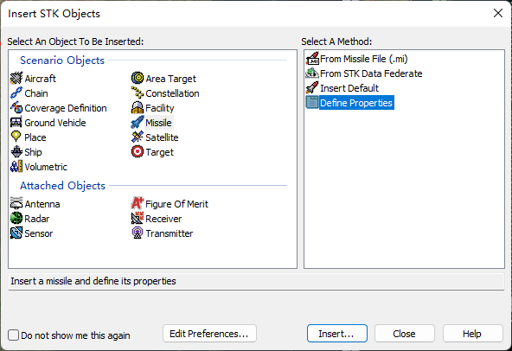Click the 'Satellite' object label
This screenshot has height=351, width=512.
coord(162,137)
